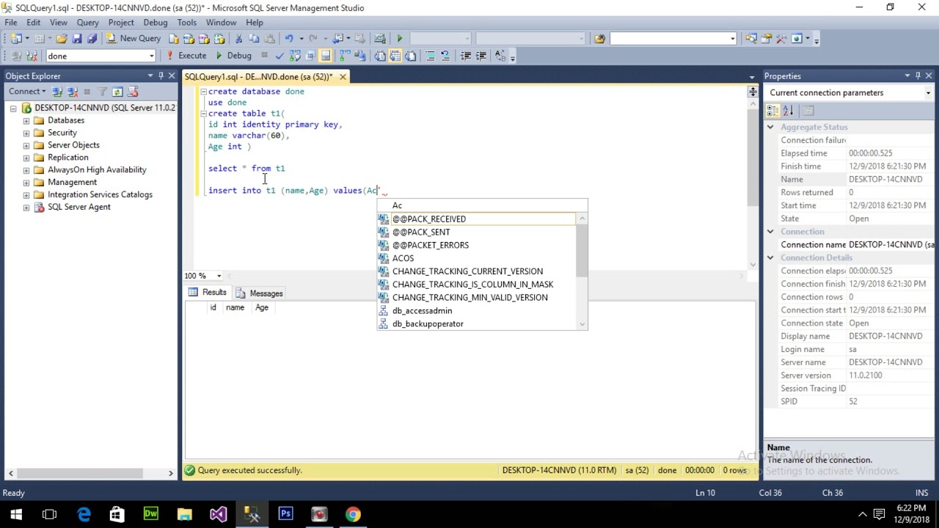The image size is (939, 528).
Task: Open the Project menu
Action: [121, 23]
